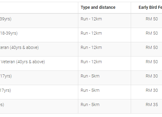162x117 pixels.
Task: Select Run - 12km in fourth row
Action: coord(91,62)
